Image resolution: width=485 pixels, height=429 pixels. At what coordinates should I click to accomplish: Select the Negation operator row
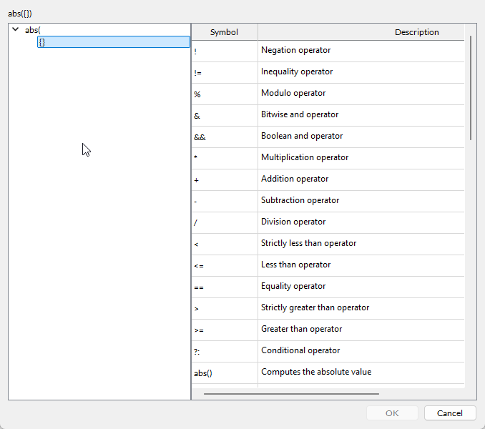(x=295, y=51)
